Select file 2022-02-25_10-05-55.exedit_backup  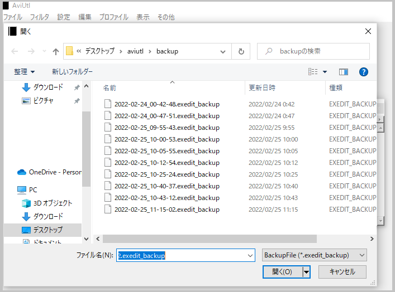coord(167,151)
